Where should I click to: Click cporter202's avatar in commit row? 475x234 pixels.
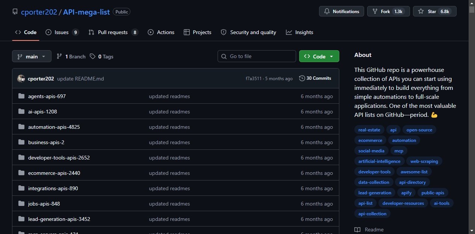point(21,79)
